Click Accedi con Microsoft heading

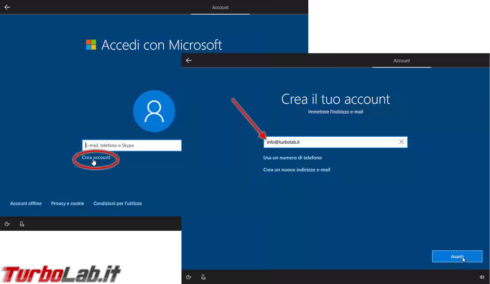pyautogui.click(x=162, y=45)
